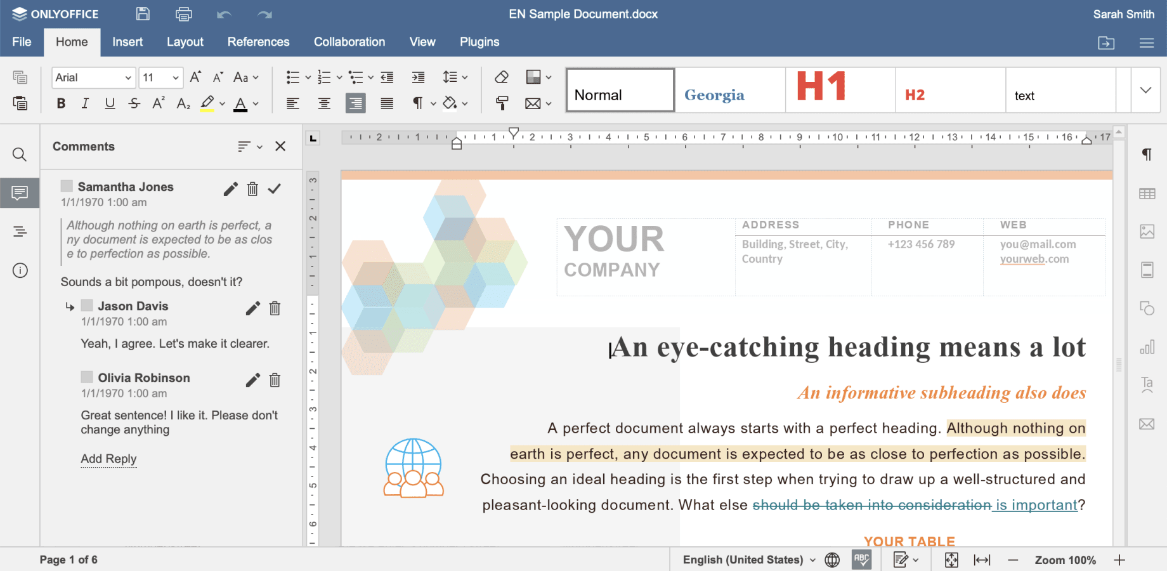This screenshot has height=571, width=1167.
Task: Open the Shape settings panel
Action: (1148, 309)
